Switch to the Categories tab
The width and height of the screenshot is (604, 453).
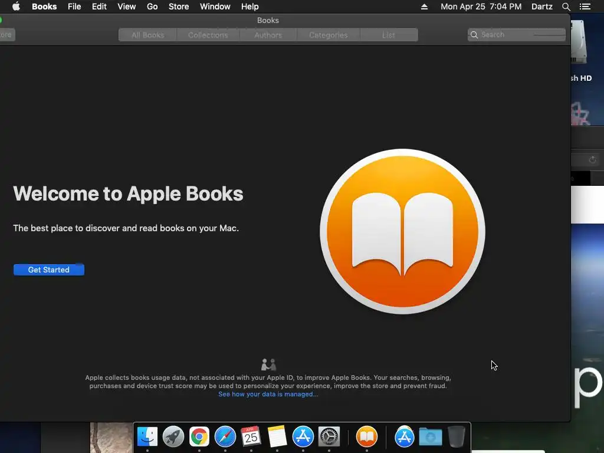pyautogui.click(x=328, y=35)
